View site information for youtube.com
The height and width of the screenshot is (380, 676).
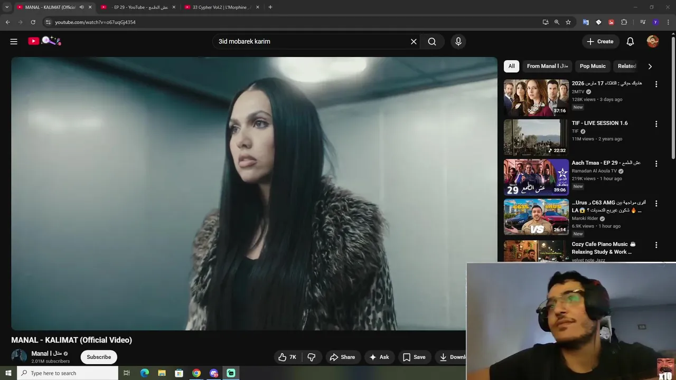pos(48,22)
